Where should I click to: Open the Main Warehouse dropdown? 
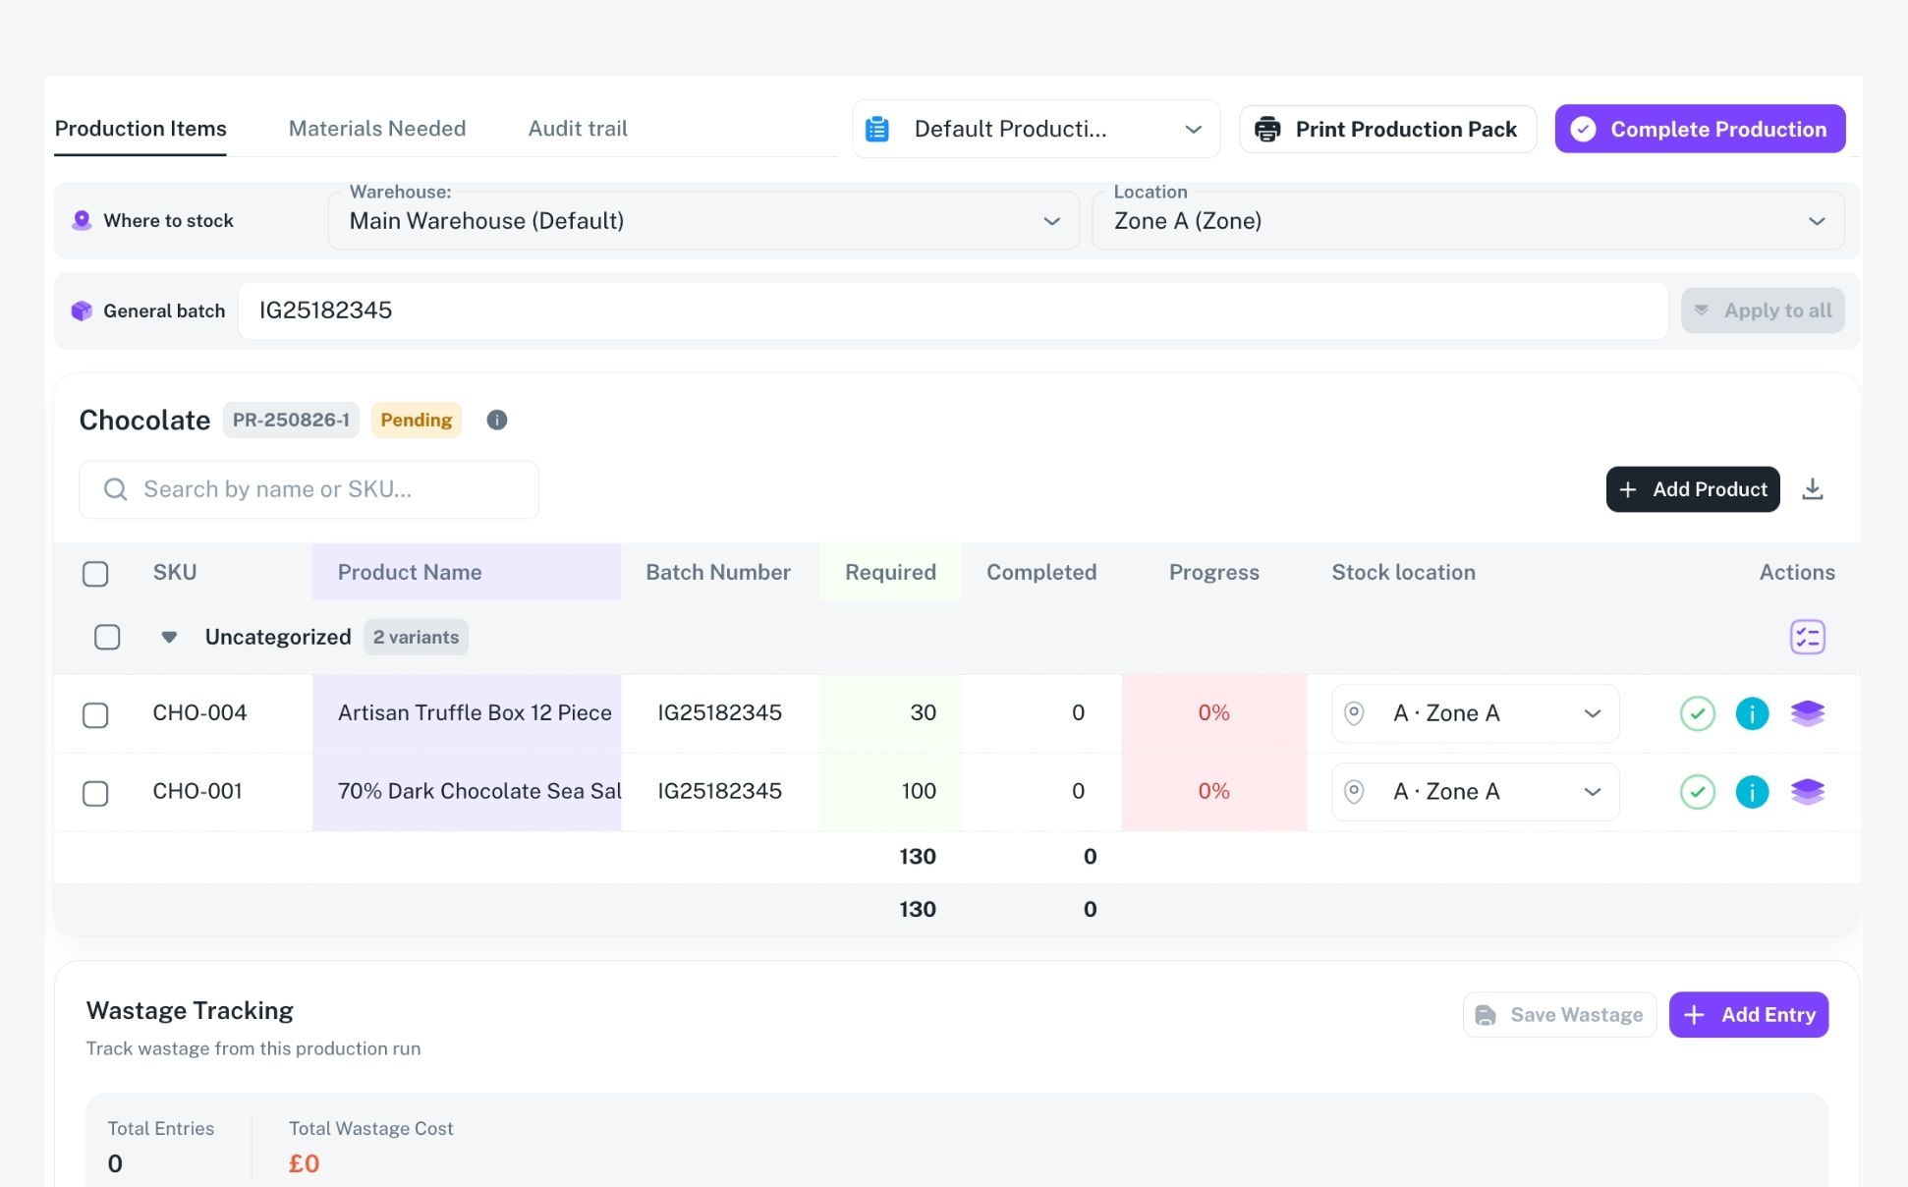tap(703, 221)
